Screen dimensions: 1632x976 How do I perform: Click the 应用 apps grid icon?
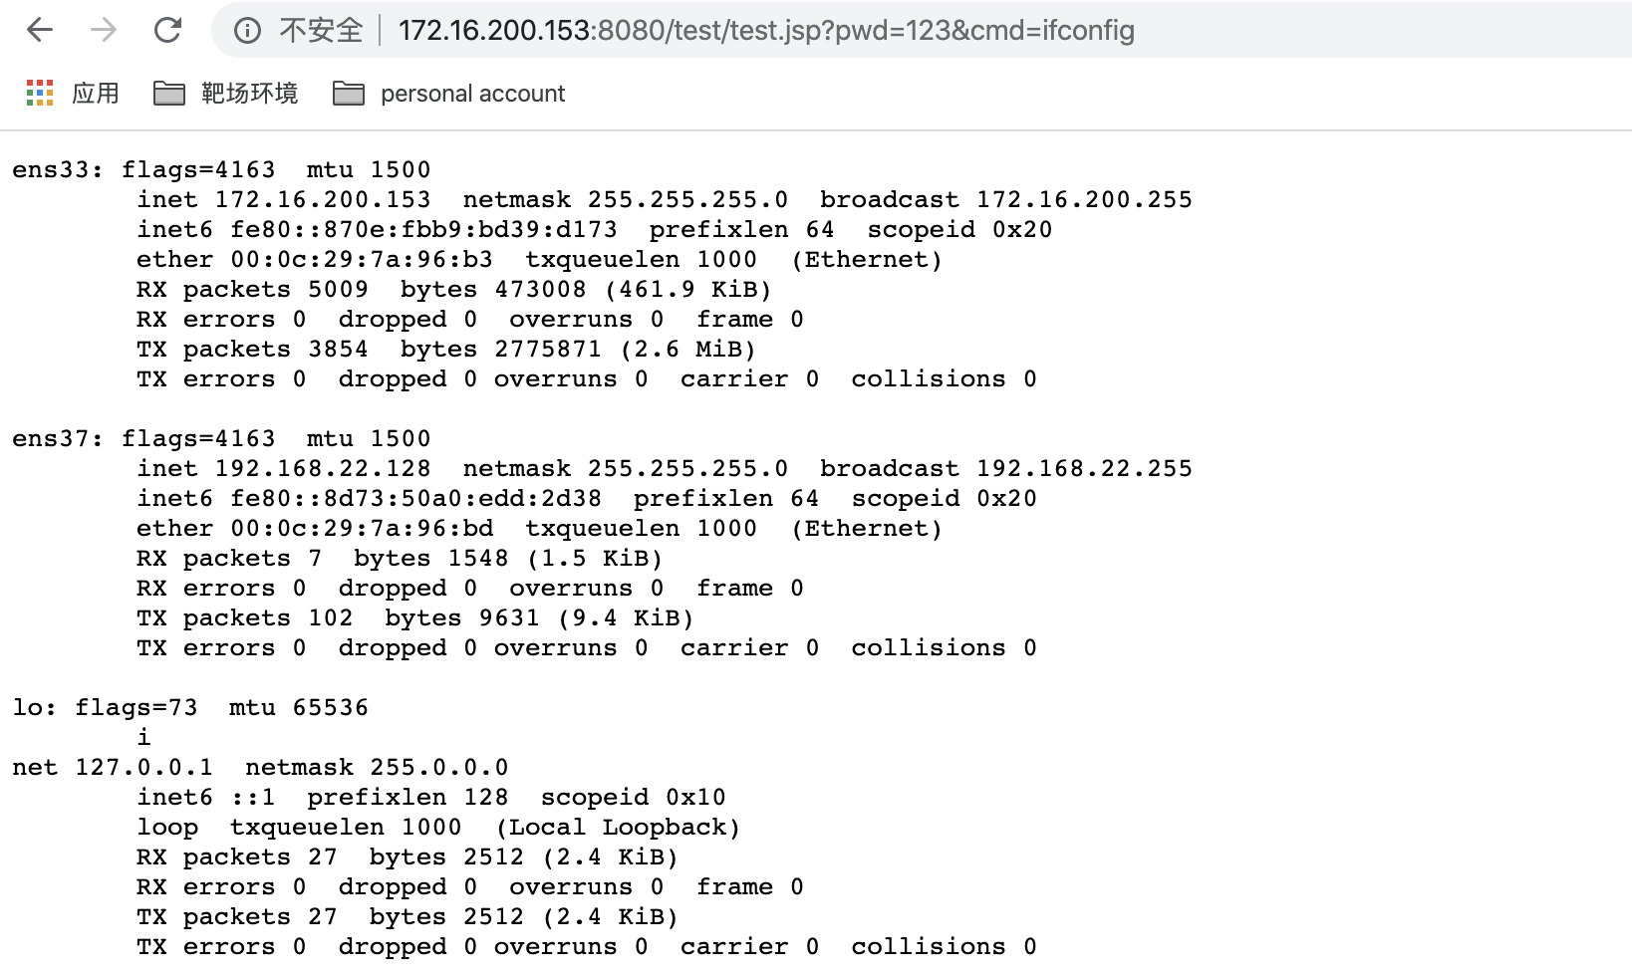(39, 93)
